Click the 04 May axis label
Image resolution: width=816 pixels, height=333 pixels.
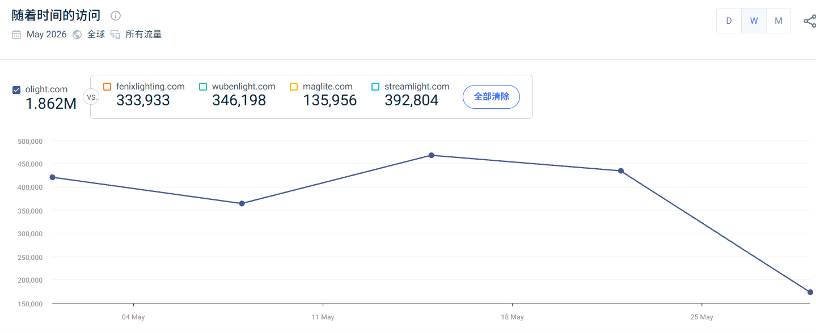(133, 317)
